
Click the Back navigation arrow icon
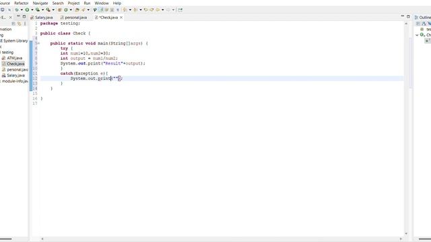click(158, 10)
